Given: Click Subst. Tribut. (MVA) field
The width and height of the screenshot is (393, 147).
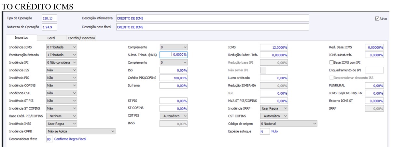Looking at the screenshot, I should click(174, 55).
